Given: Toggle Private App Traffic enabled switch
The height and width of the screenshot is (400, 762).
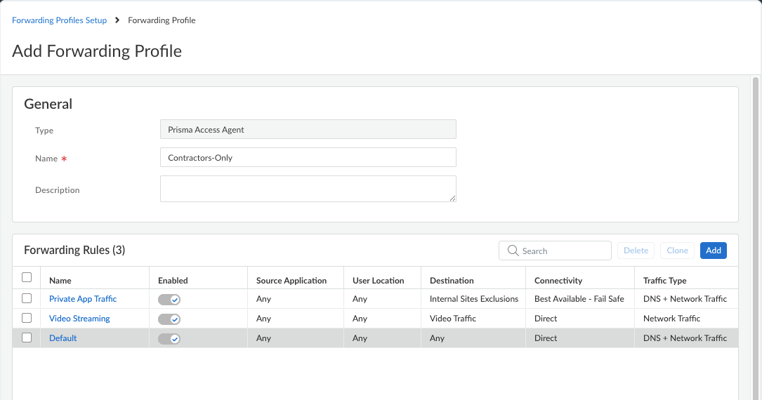Looking at the screenshot, I should tap(169, 300).
